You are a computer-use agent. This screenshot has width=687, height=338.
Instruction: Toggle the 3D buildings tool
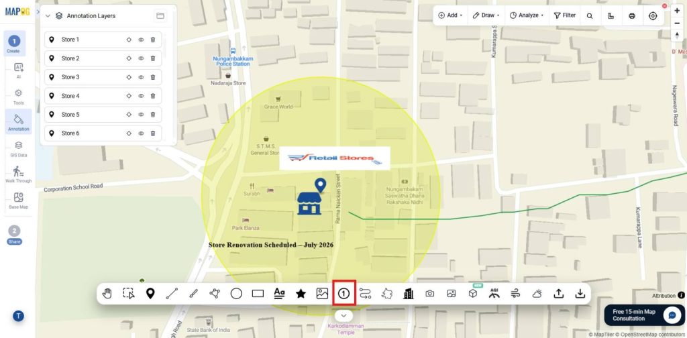click(409, 294)
